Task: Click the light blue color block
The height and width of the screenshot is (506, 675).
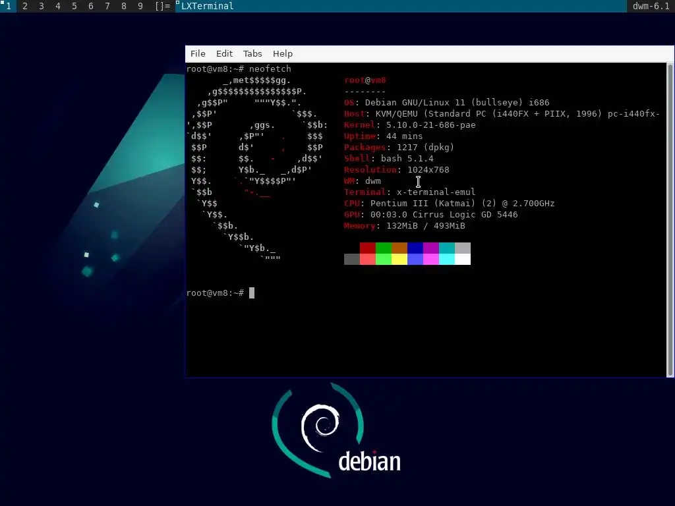Action: (x=415, y=259)
